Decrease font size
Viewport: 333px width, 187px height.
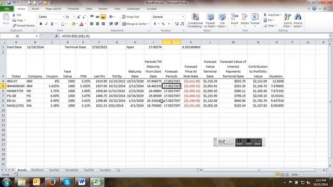[x=84, y=17]
